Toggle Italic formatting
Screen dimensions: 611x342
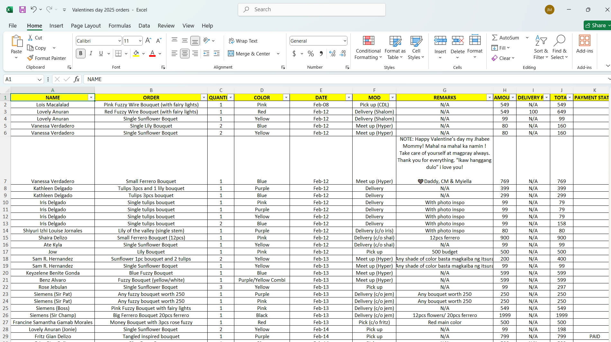click(91, 54)
